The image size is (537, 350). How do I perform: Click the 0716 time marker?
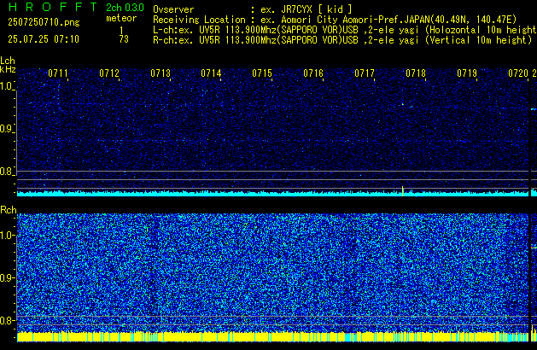(x=313, y=73)
